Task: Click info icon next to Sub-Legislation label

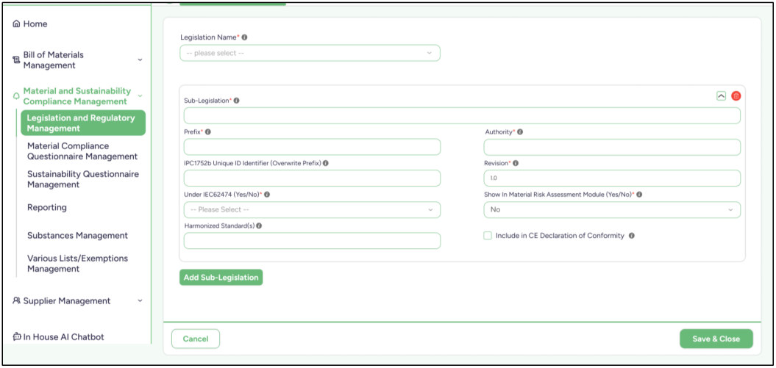Action: 236,101
